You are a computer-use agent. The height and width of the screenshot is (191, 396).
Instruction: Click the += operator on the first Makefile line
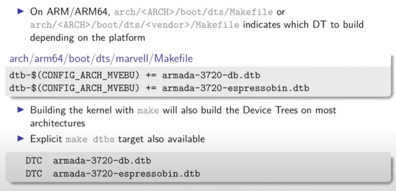coord(151,75)
